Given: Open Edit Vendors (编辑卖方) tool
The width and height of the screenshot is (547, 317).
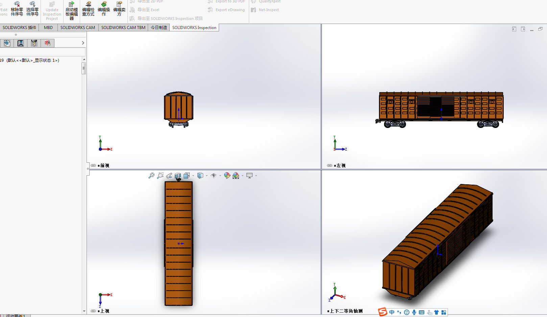Looking at the screenshot, I should pos(119,9).
